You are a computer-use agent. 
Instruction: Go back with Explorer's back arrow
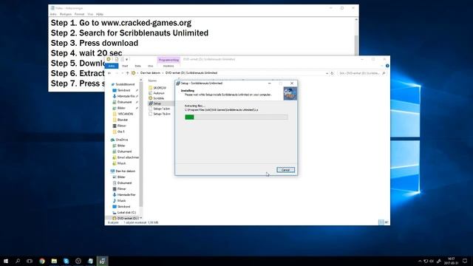click(x=109, y=73)
